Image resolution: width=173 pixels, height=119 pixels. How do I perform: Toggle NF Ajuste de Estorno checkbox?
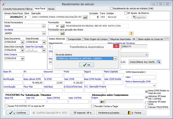[x=126, y=13]
